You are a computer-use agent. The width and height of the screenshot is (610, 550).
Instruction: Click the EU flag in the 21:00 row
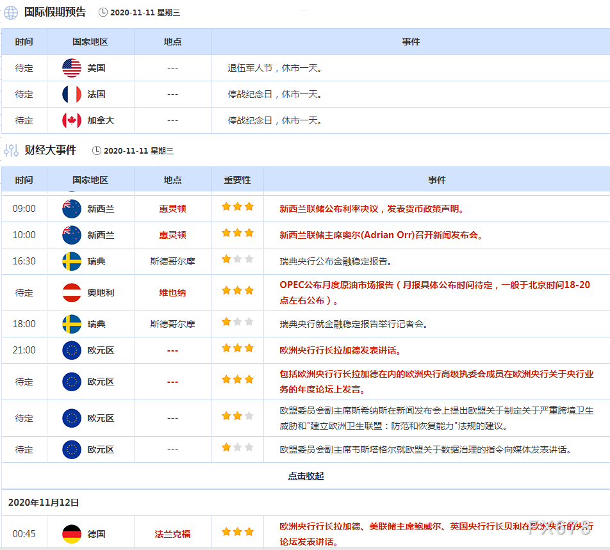point(72,350)
